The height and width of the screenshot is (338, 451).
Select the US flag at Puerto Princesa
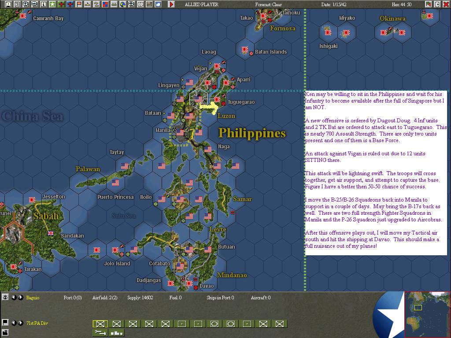pyautogui.click(x=115, y=183)
